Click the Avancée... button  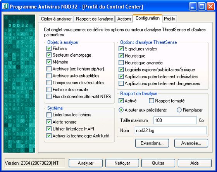point(191,143)
